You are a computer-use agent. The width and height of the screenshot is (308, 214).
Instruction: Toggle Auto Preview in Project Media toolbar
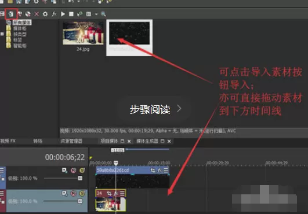tap(79, 14)
